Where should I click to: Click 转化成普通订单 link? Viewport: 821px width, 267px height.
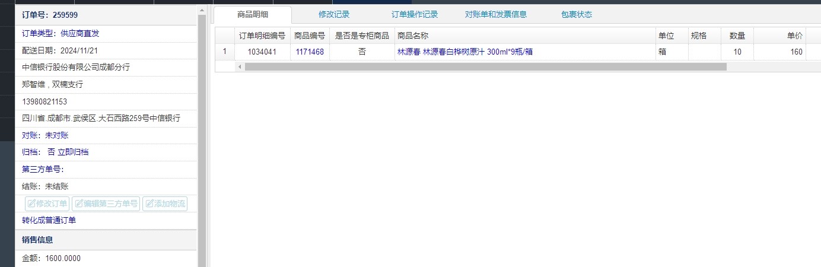pos(49,220)
